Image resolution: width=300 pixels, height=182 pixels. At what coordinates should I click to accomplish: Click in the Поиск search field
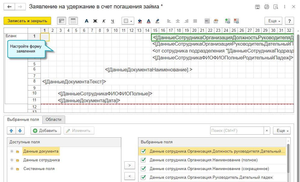point(237,131)
